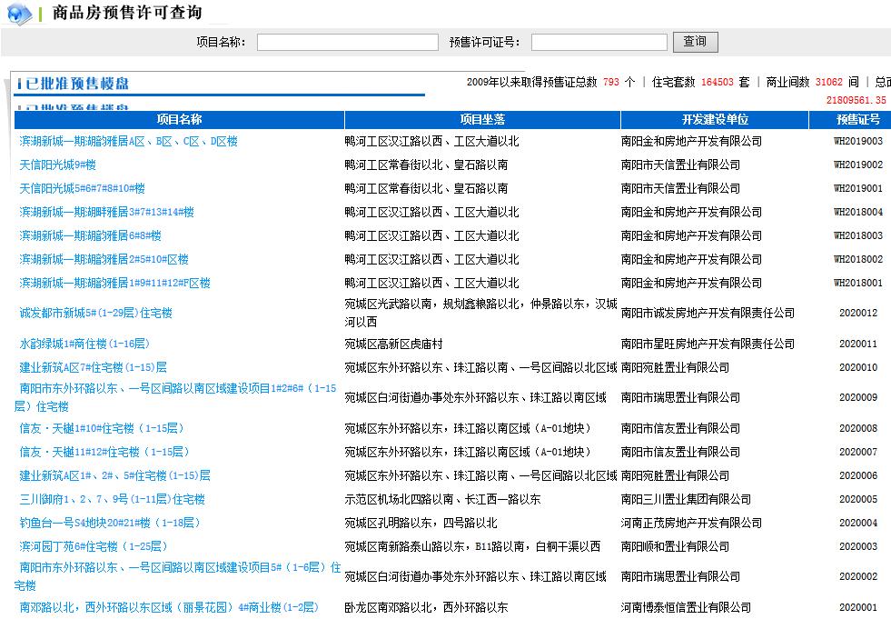This screenshot has height=619, width=891.
Task: Click the 项目名称 column header
Action: coord(179,119)
